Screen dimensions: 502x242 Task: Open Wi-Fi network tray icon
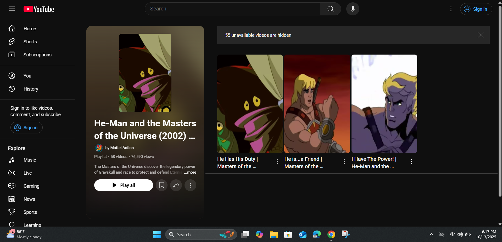(452, 234)
